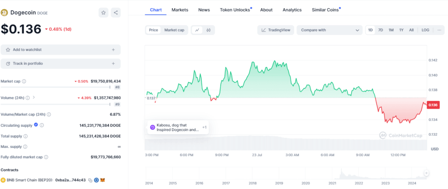Image resolution: width=448 pixels, height=189 pixels.
Task: Click the 23 Jul date label on chart axis
Action: [x=256, y=155]
